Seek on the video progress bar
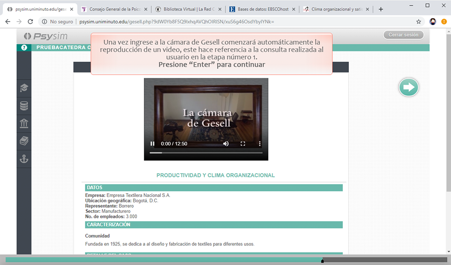Image resolution: width=451 pixels, height=265 pixels. (206, 153)
